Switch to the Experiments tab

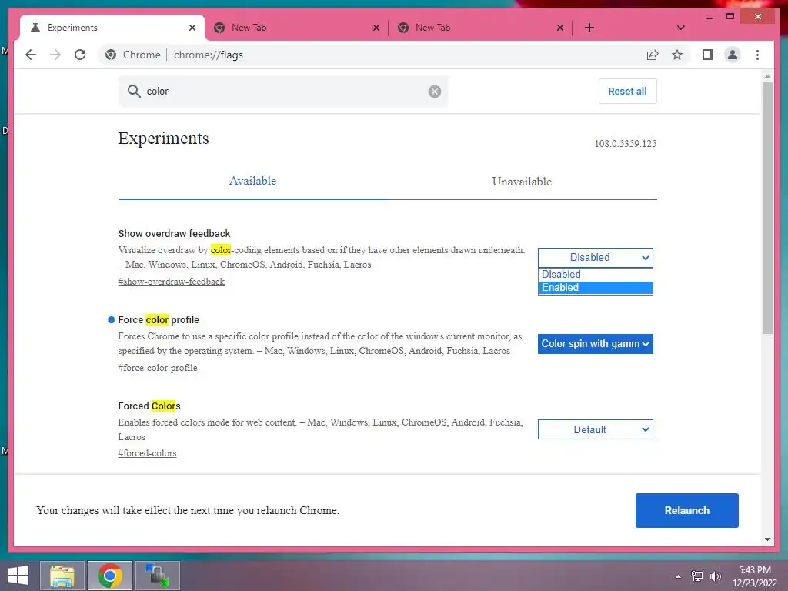113,28
